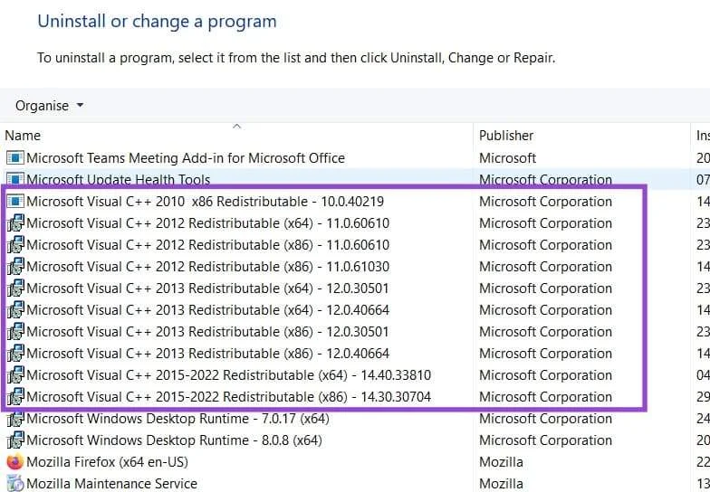Click the Microsoft Update Health Tools icon

[14, 179]
